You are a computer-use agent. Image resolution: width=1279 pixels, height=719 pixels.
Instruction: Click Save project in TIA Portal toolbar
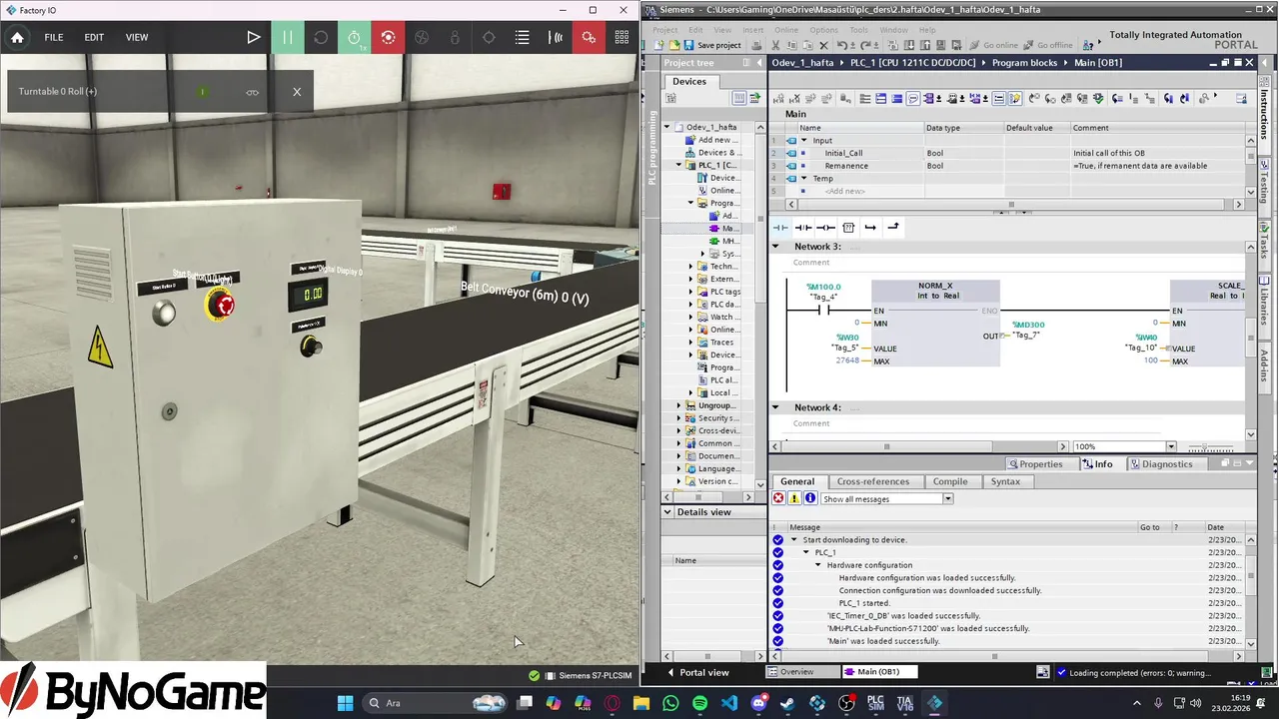712,45
